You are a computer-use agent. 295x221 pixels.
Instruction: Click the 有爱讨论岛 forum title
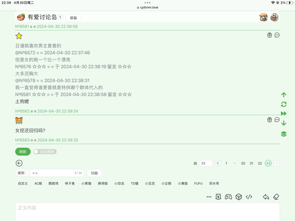pyautogui.click(x=42, y=17)
